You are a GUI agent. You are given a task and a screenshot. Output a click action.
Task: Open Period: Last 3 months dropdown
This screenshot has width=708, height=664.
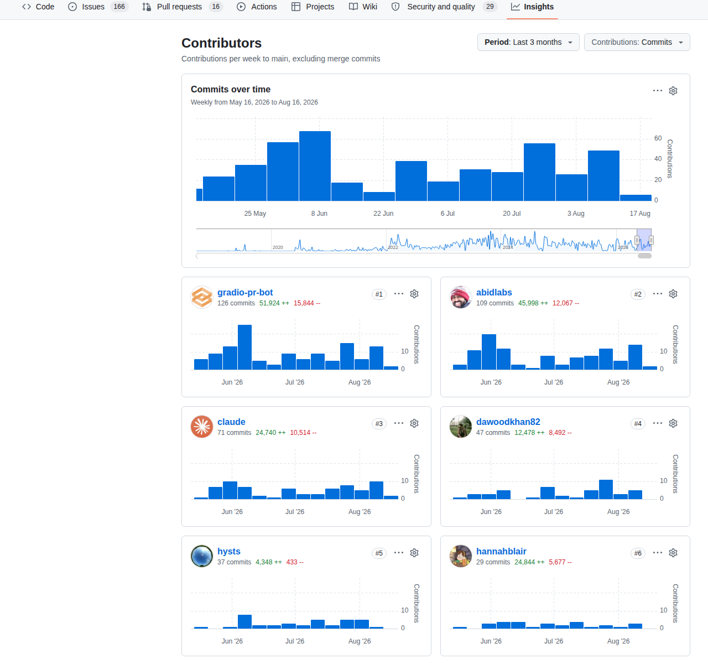(528, 42)
